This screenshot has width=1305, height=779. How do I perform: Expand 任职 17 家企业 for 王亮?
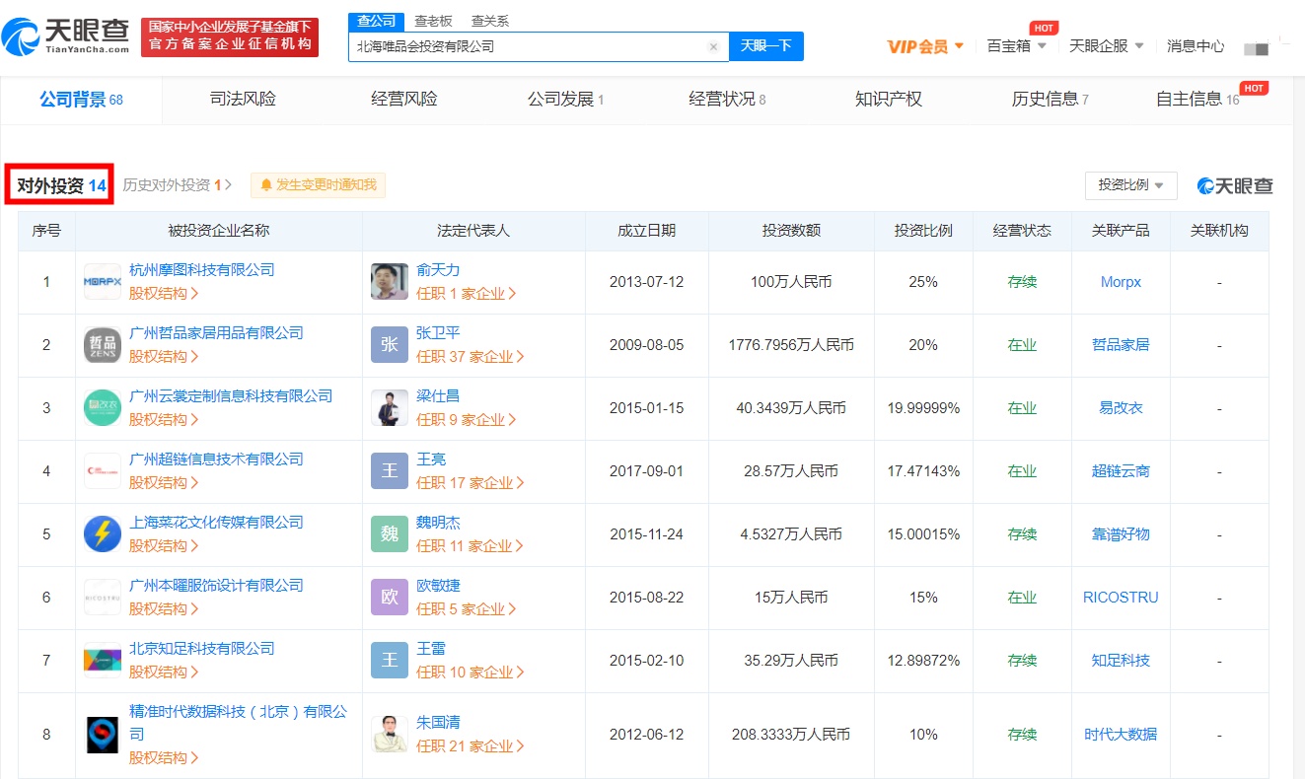(x=471, y=482)
